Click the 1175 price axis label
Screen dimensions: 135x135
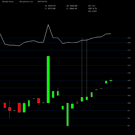[129, 50]
